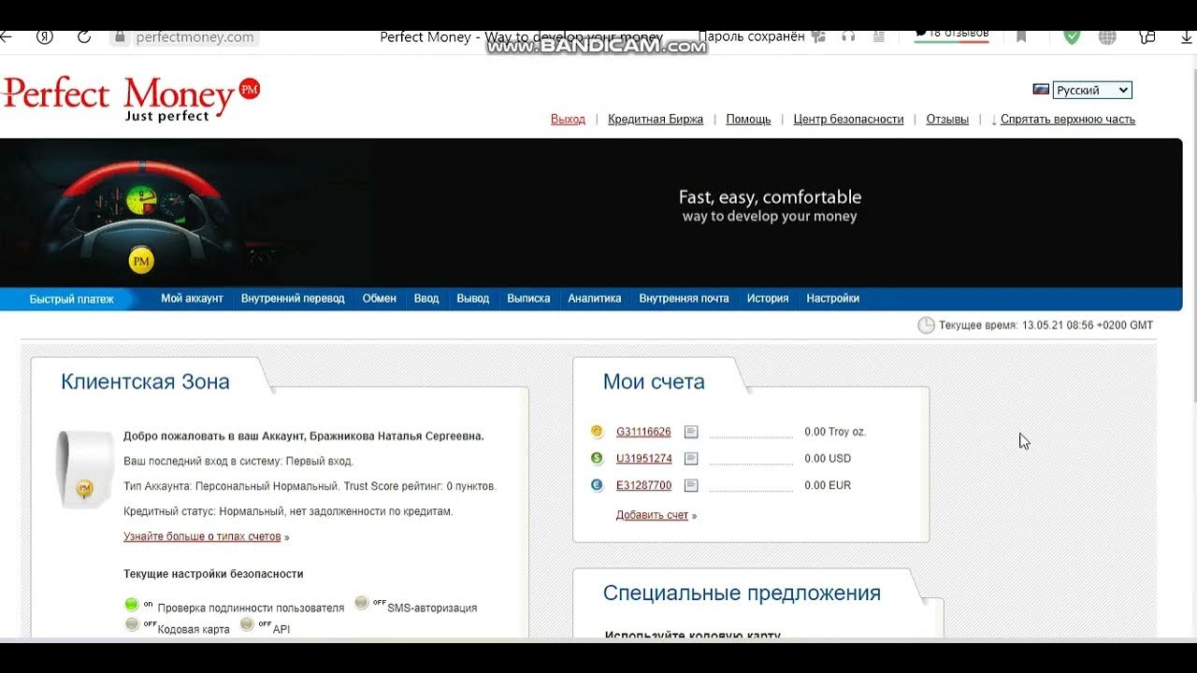Click the browser back arrow
This screenshot has width=1197, height=673.
(x=6, y=37)
